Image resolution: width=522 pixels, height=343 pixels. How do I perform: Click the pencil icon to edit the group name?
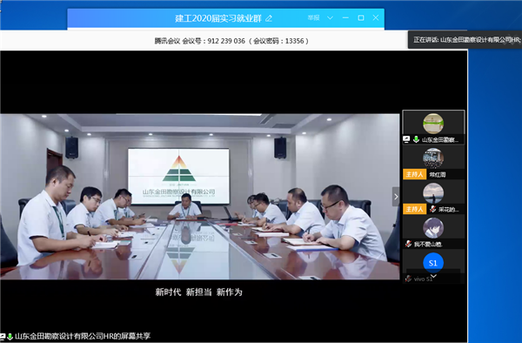(269, 18)
